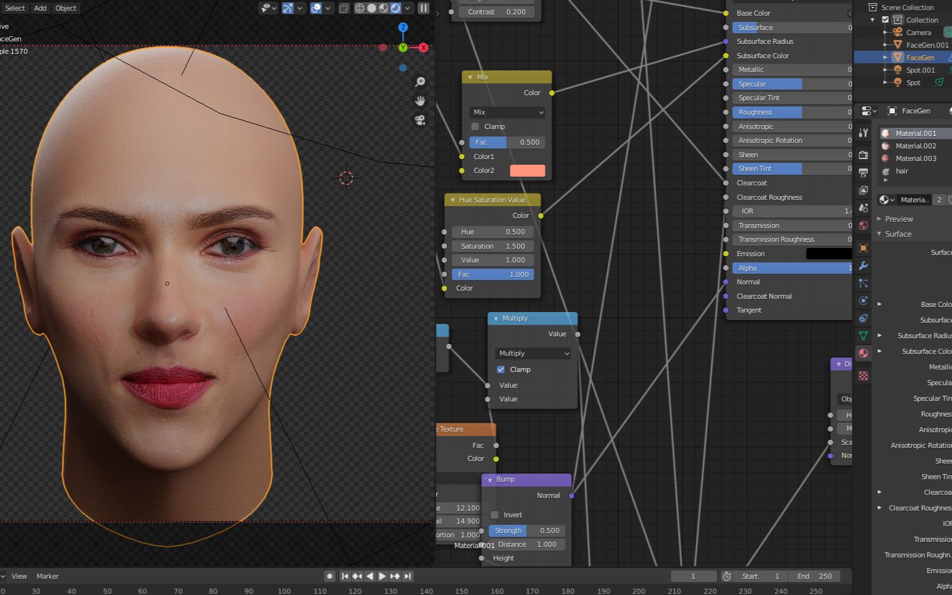
Task: Enable Invert checkbox in Bump node
Action: click(495, 515)
